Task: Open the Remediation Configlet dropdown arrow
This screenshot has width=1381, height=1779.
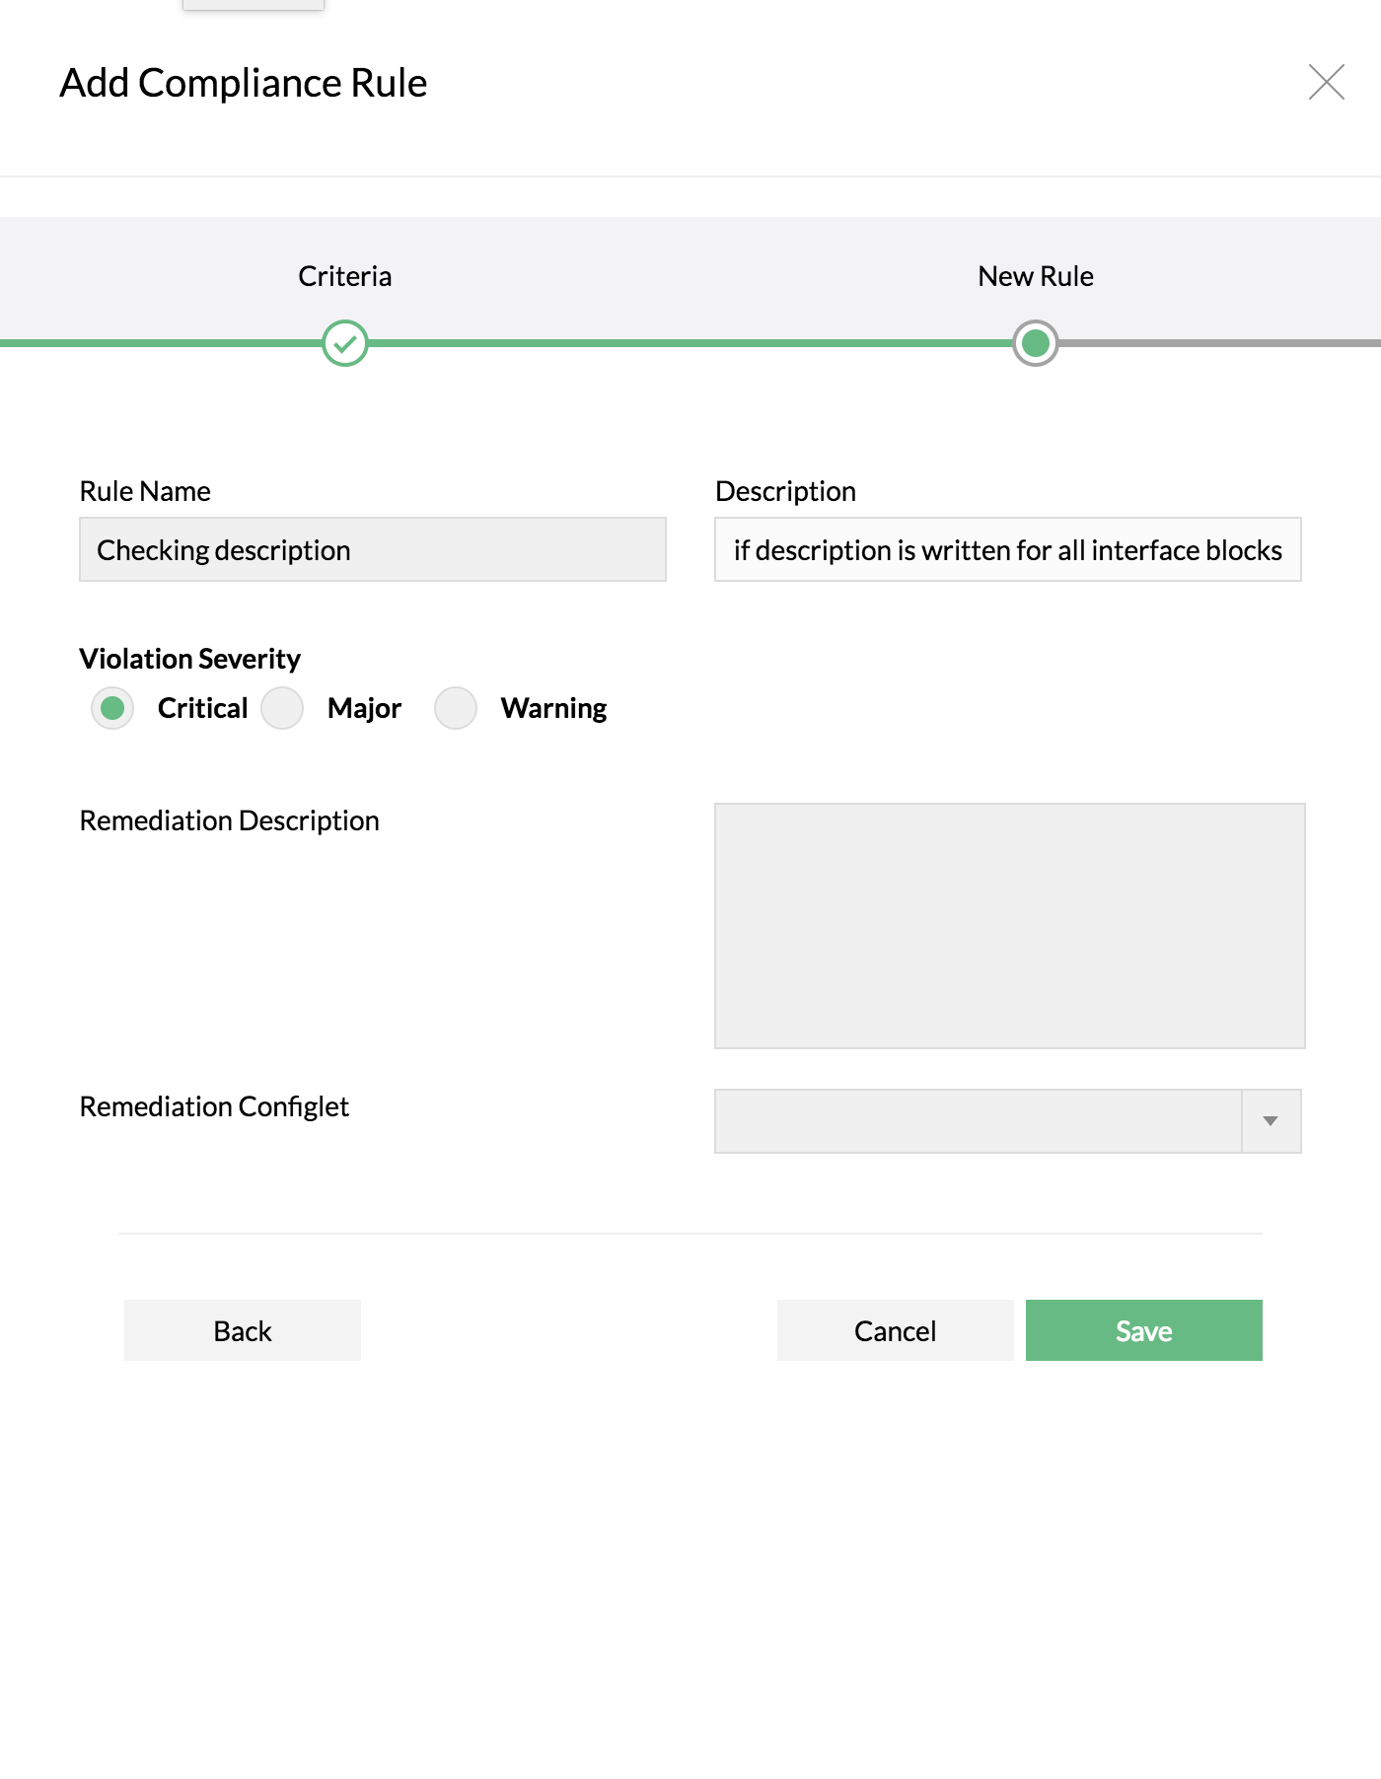Action: click(1271, 1121)
